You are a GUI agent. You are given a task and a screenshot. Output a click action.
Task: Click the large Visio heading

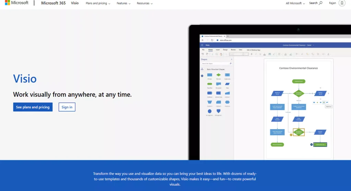[x=25, y=79]
